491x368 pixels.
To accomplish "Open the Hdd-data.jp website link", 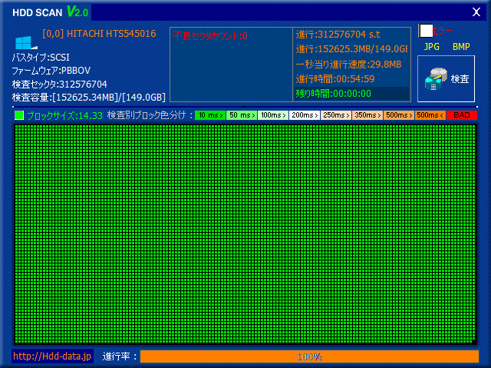I will (52, 356).
